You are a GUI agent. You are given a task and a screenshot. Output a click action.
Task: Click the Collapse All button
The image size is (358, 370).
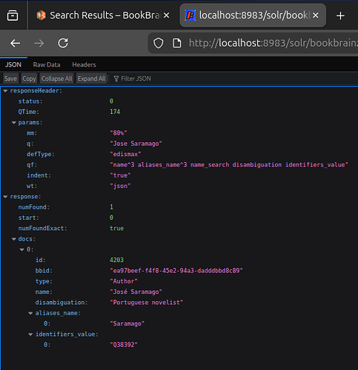pyautogui.click(x=56, y=78)
